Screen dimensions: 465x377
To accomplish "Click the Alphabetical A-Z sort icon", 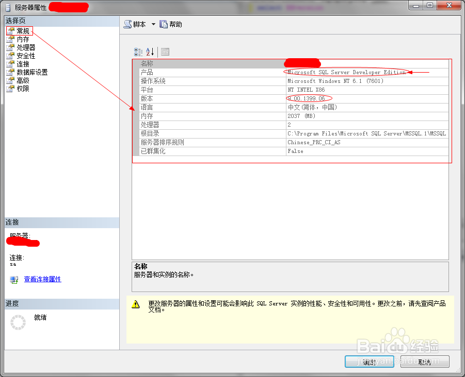I will click(x=149, y=52).
